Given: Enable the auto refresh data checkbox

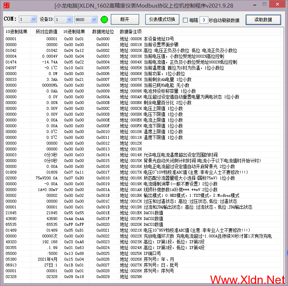Looking at the screenshot, I should [185, 20].
